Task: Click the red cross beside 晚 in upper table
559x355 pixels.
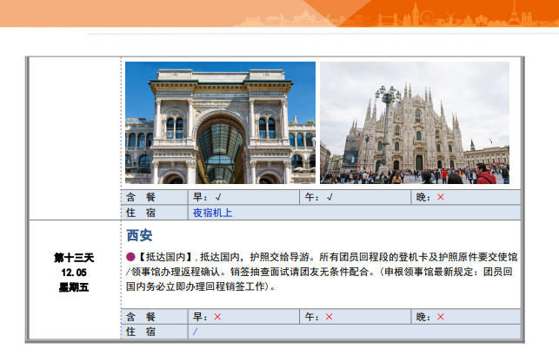Action: click(x=441, y=197)
